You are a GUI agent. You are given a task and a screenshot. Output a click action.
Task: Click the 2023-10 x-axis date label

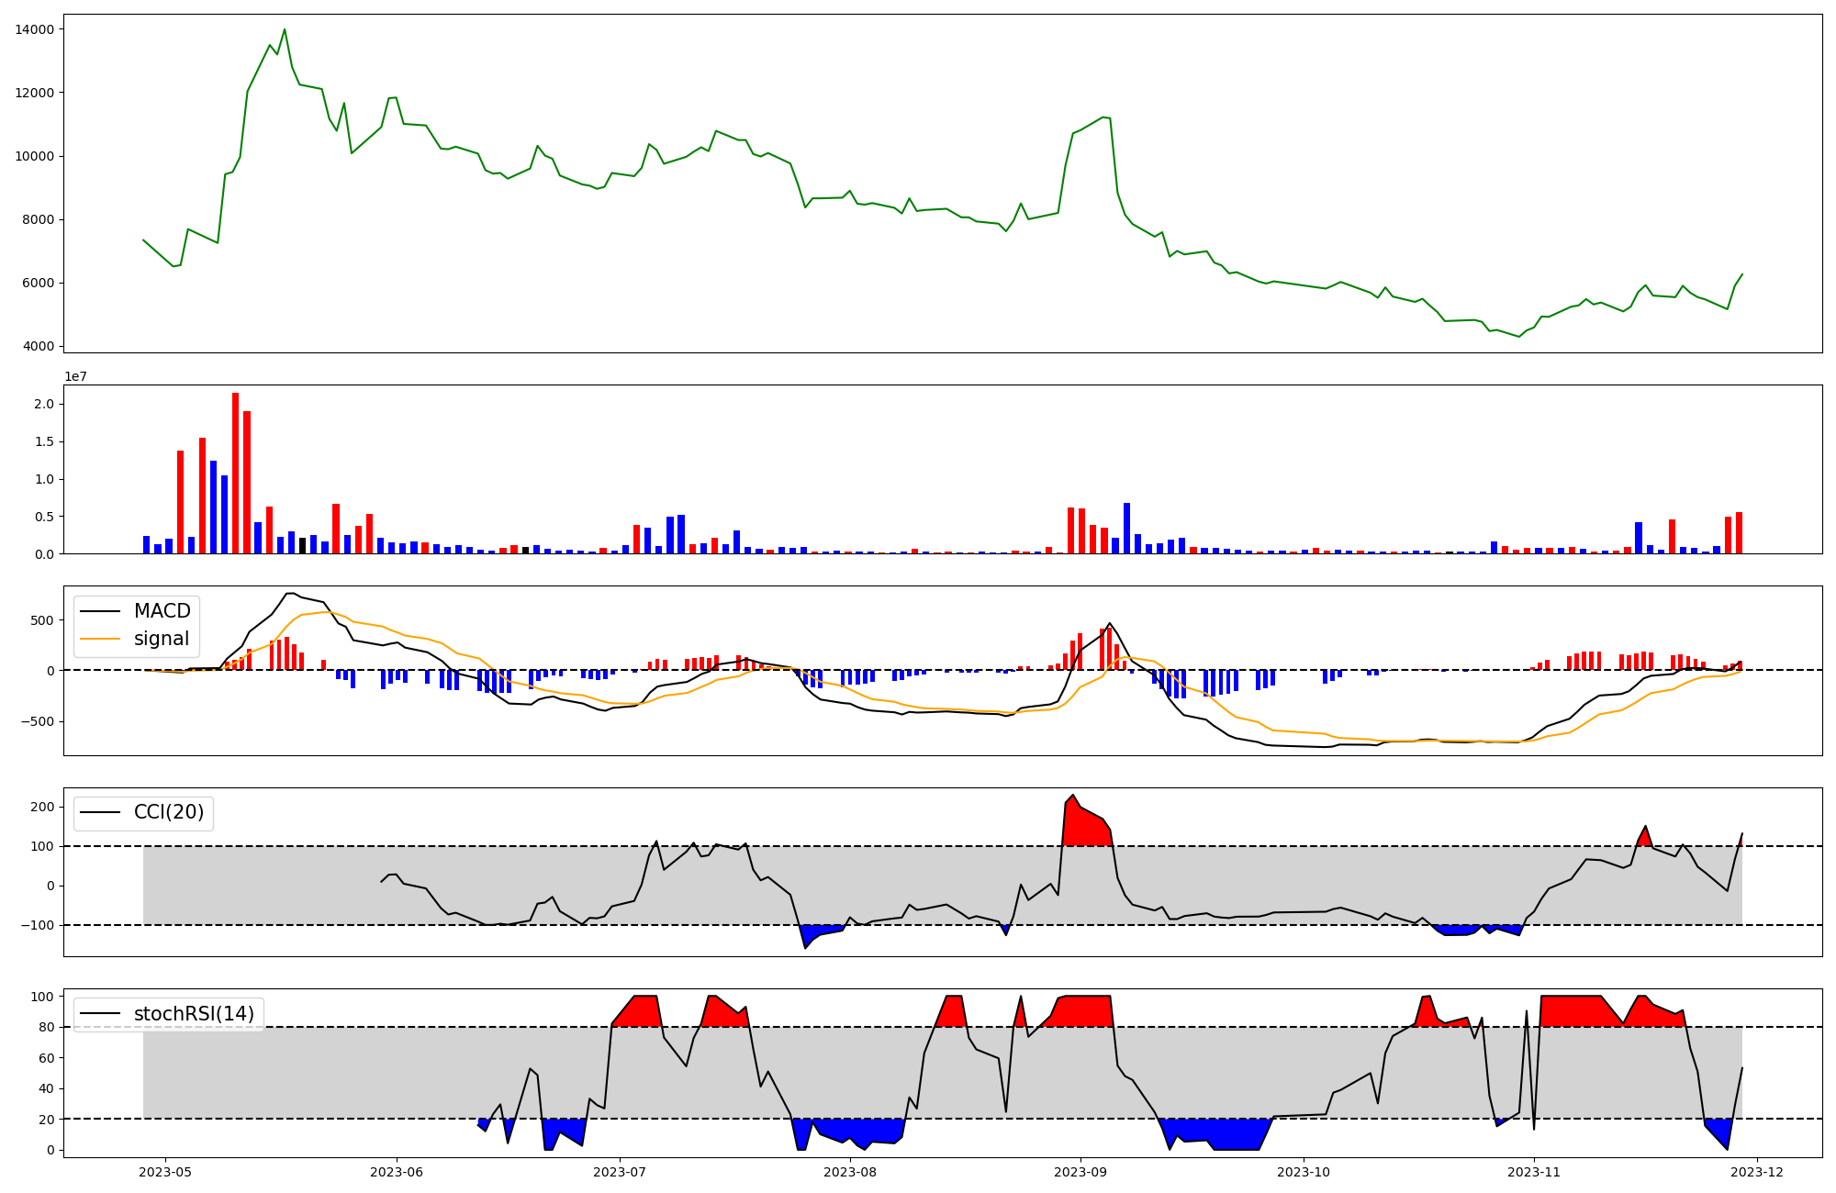(1304, 1172)
